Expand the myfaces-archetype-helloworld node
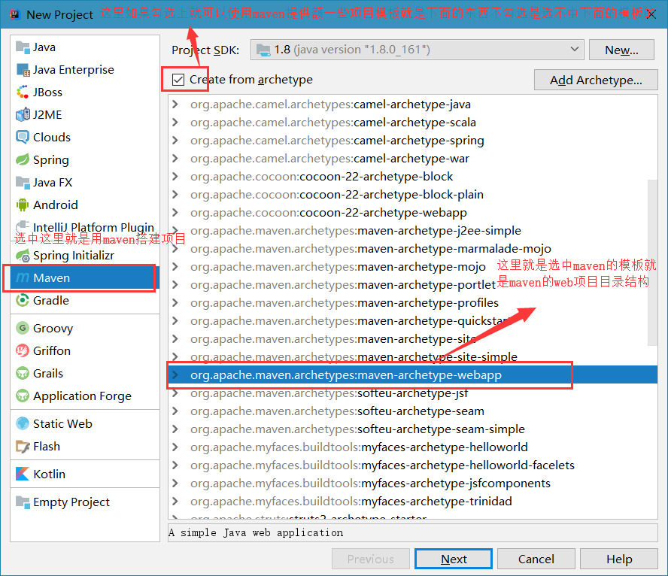 175,447
